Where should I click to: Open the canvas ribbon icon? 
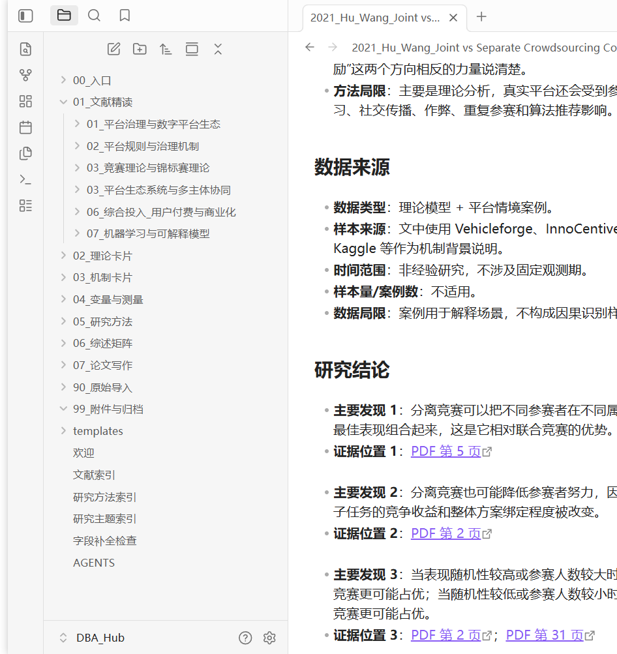[25, 101]
